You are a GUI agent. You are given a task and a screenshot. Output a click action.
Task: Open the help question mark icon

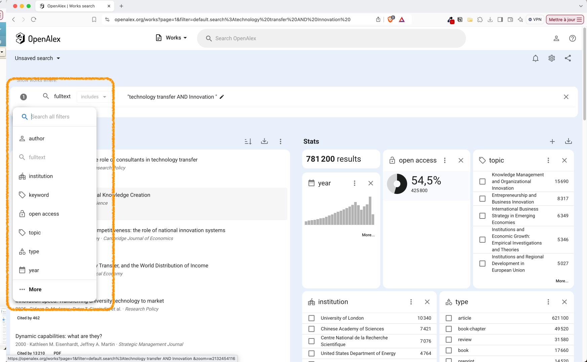(x=572, y=38)
